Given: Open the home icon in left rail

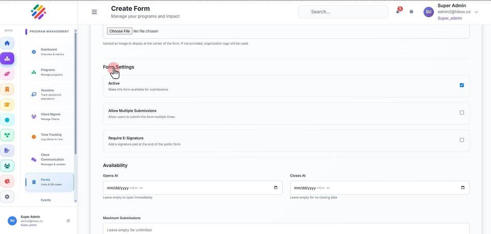Looking at the screenshot, I should coord(7,43).
